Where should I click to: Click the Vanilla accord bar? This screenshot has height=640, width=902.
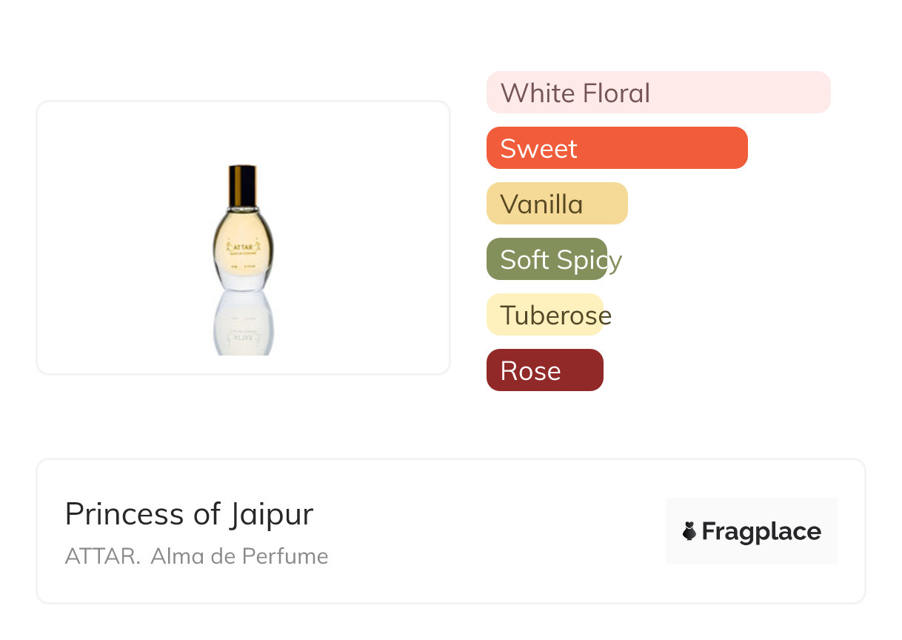[x=556, y=204]
